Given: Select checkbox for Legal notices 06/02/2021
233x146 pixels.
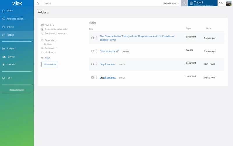Looking at the screenshot, I should pos(93,64).
